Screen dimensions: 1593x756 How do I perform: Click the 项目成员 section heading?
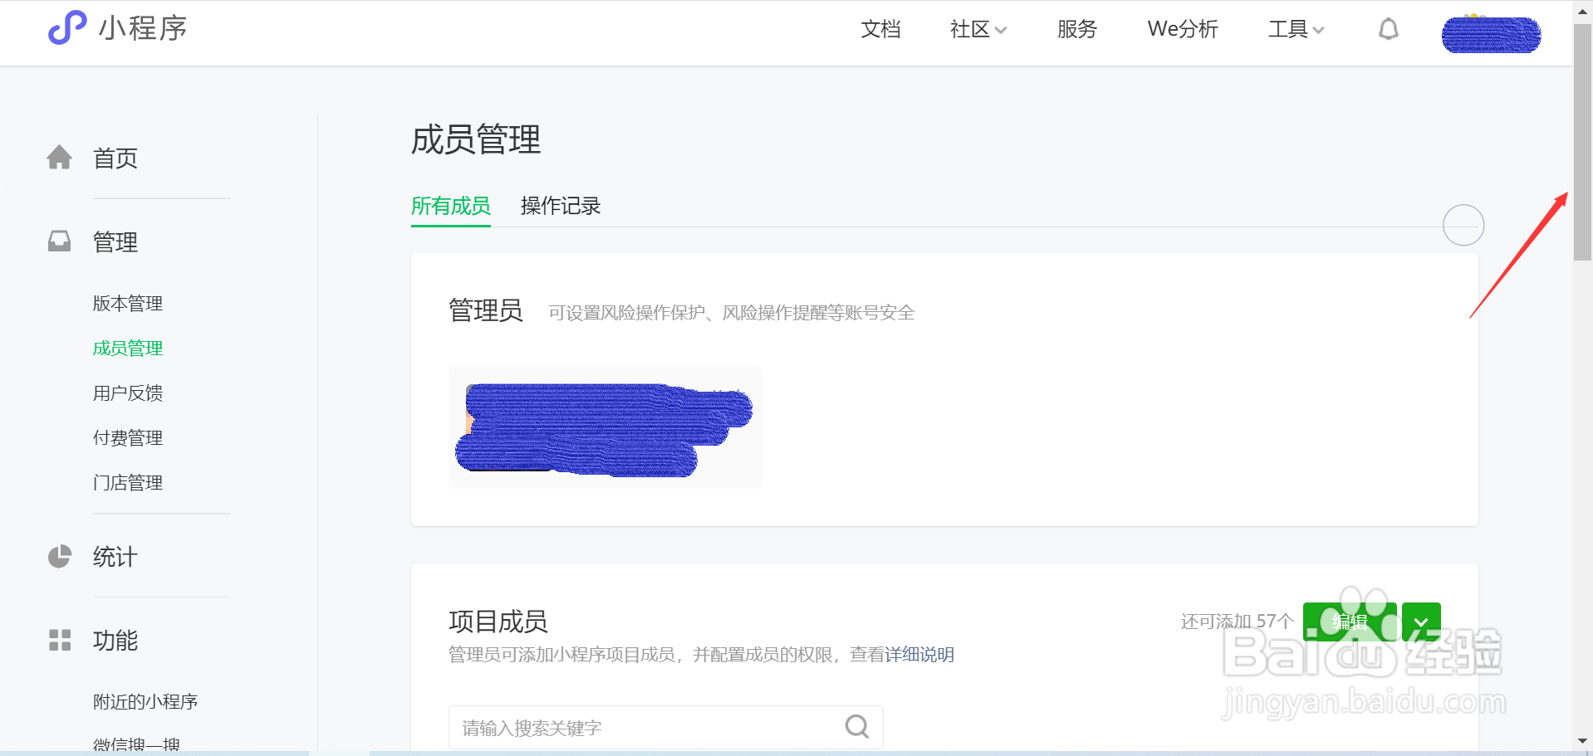click(x=498, y=622)
